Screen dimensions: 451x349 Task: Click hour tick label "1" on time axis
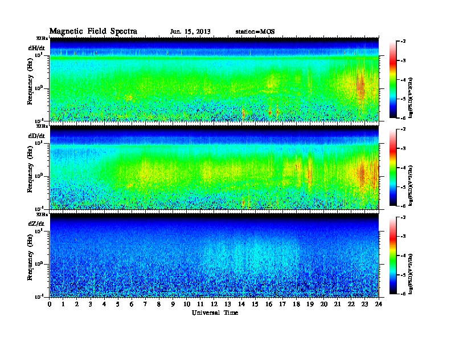[x=63, y=305]
